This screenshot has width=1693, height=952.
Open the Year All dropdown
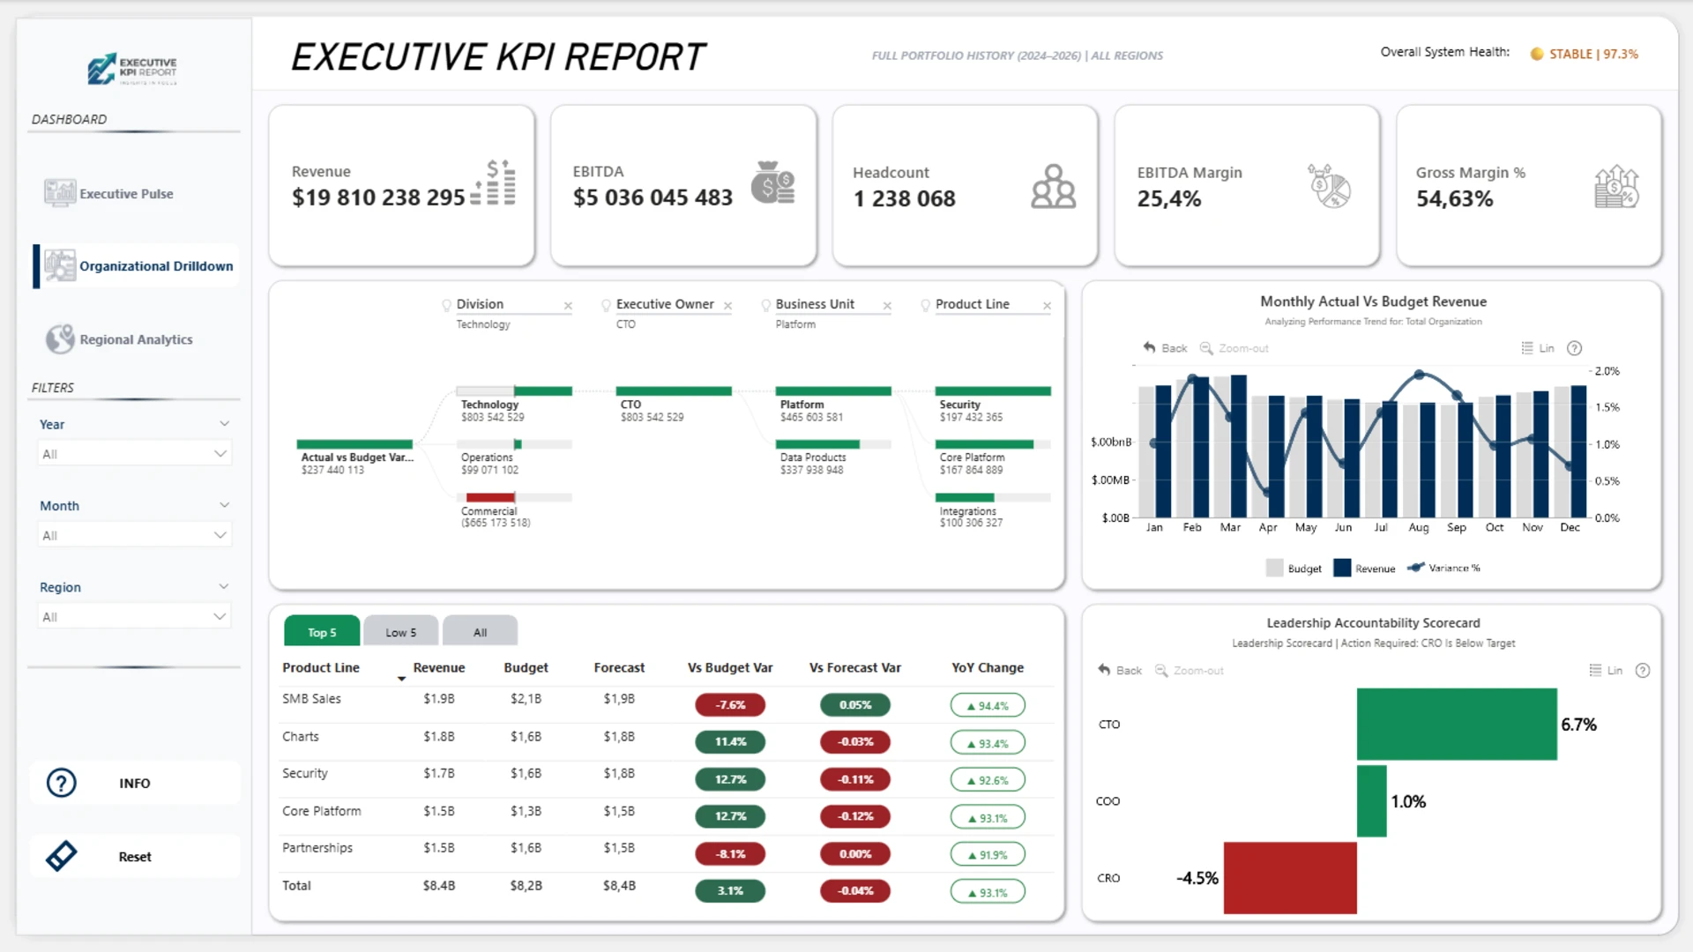[x=134, y=454]
